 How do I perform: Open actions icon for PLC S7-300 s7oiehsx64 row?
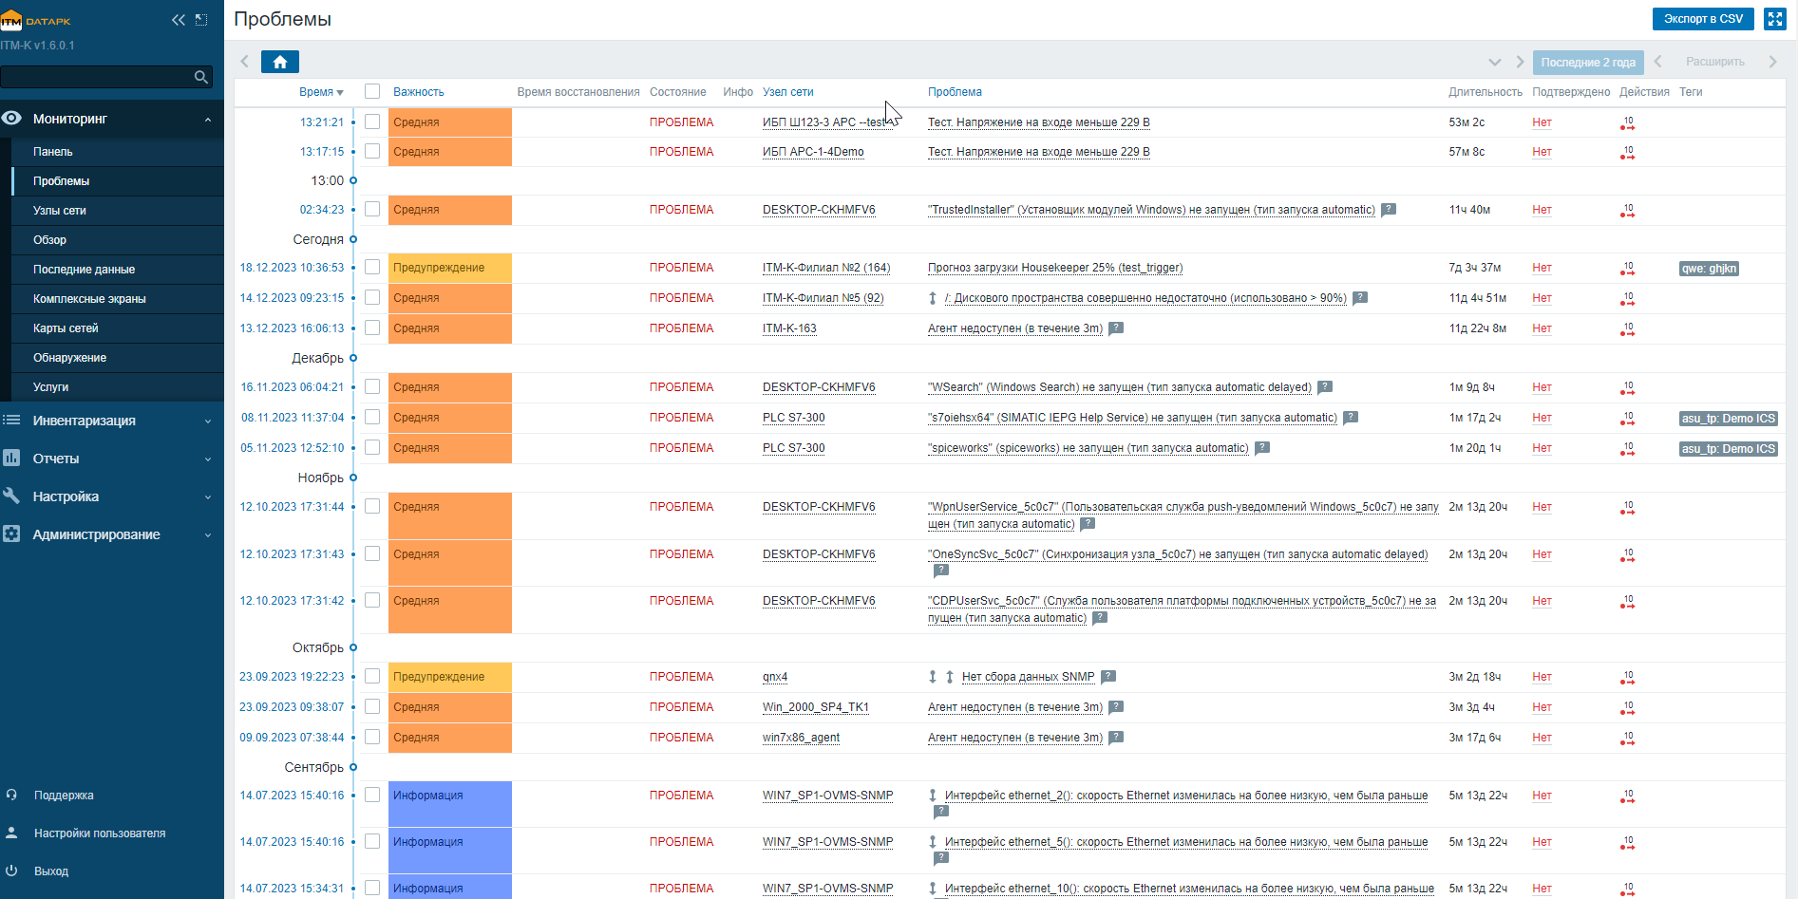pos(1628,418)
